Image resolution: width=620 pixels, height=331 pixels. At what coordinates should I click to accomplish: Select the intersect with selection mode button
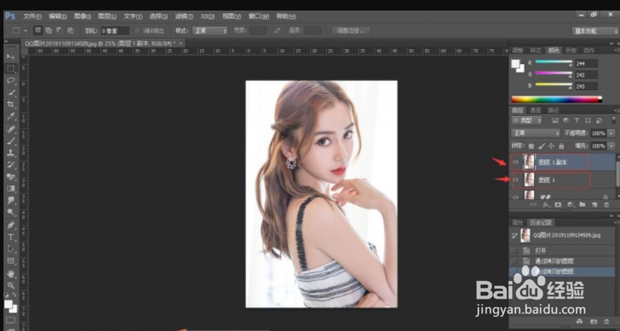coord(70,30)
